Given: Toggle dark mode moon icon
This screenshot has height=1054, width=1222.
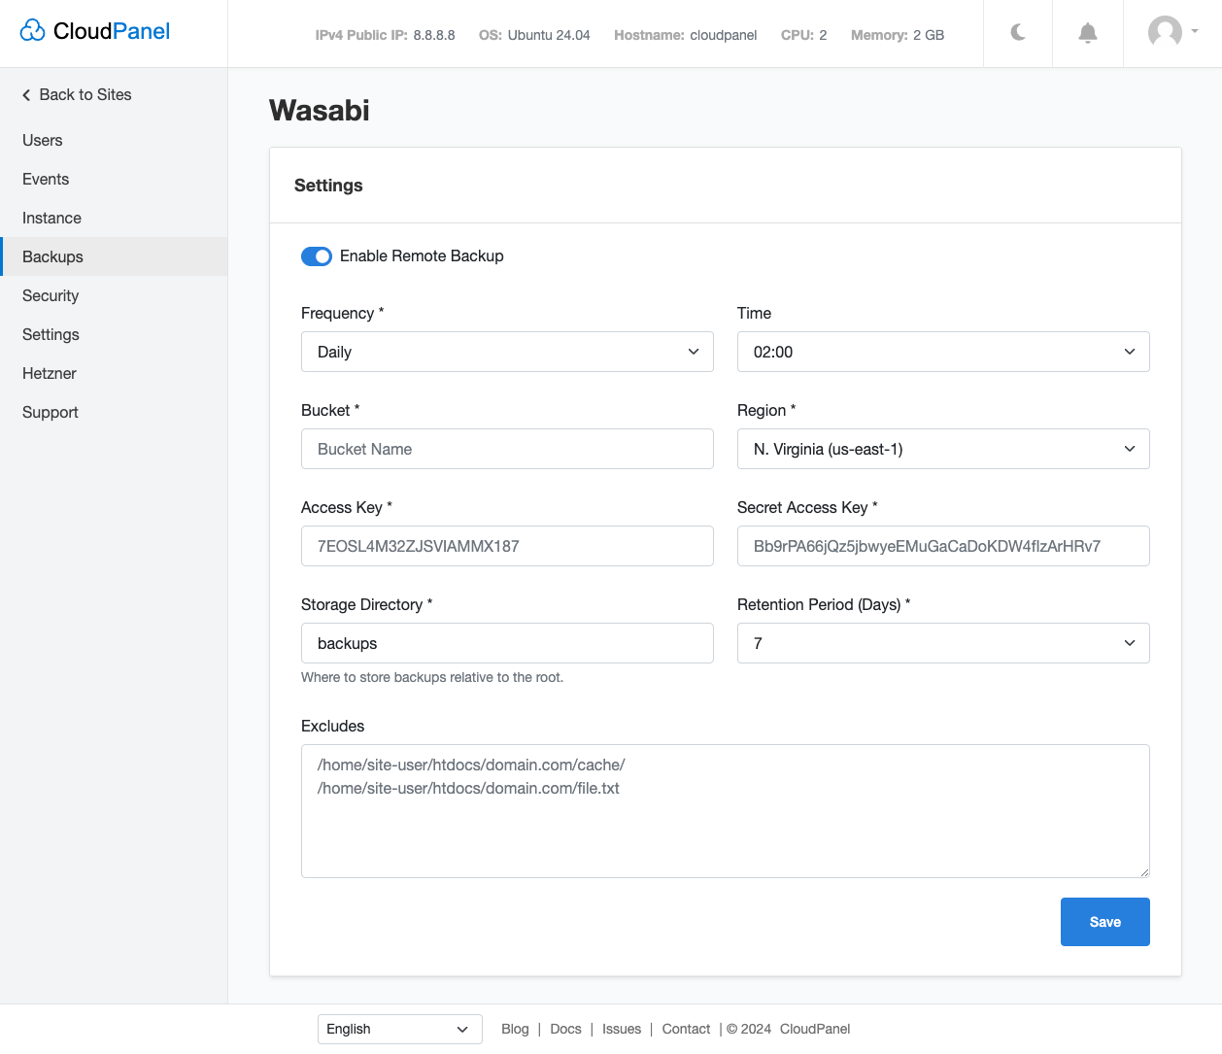Looking at the screenshot, I should click(x=1018, y=33).
